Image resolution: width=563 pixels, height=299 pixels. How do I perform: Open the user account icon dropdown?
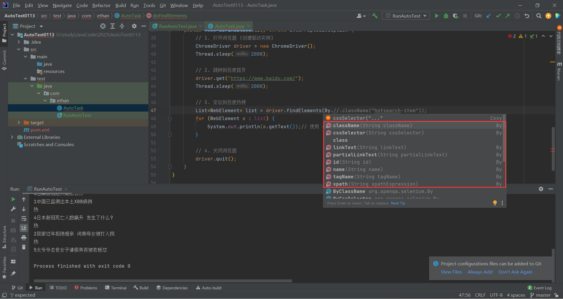pyautogui.click(x=361, y=16)
